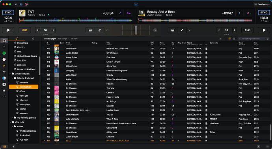Image resolution: width=272 pixels, height=149 pixels.
Task: Expand the old wedding playlists folder
Action: point(13,118)
